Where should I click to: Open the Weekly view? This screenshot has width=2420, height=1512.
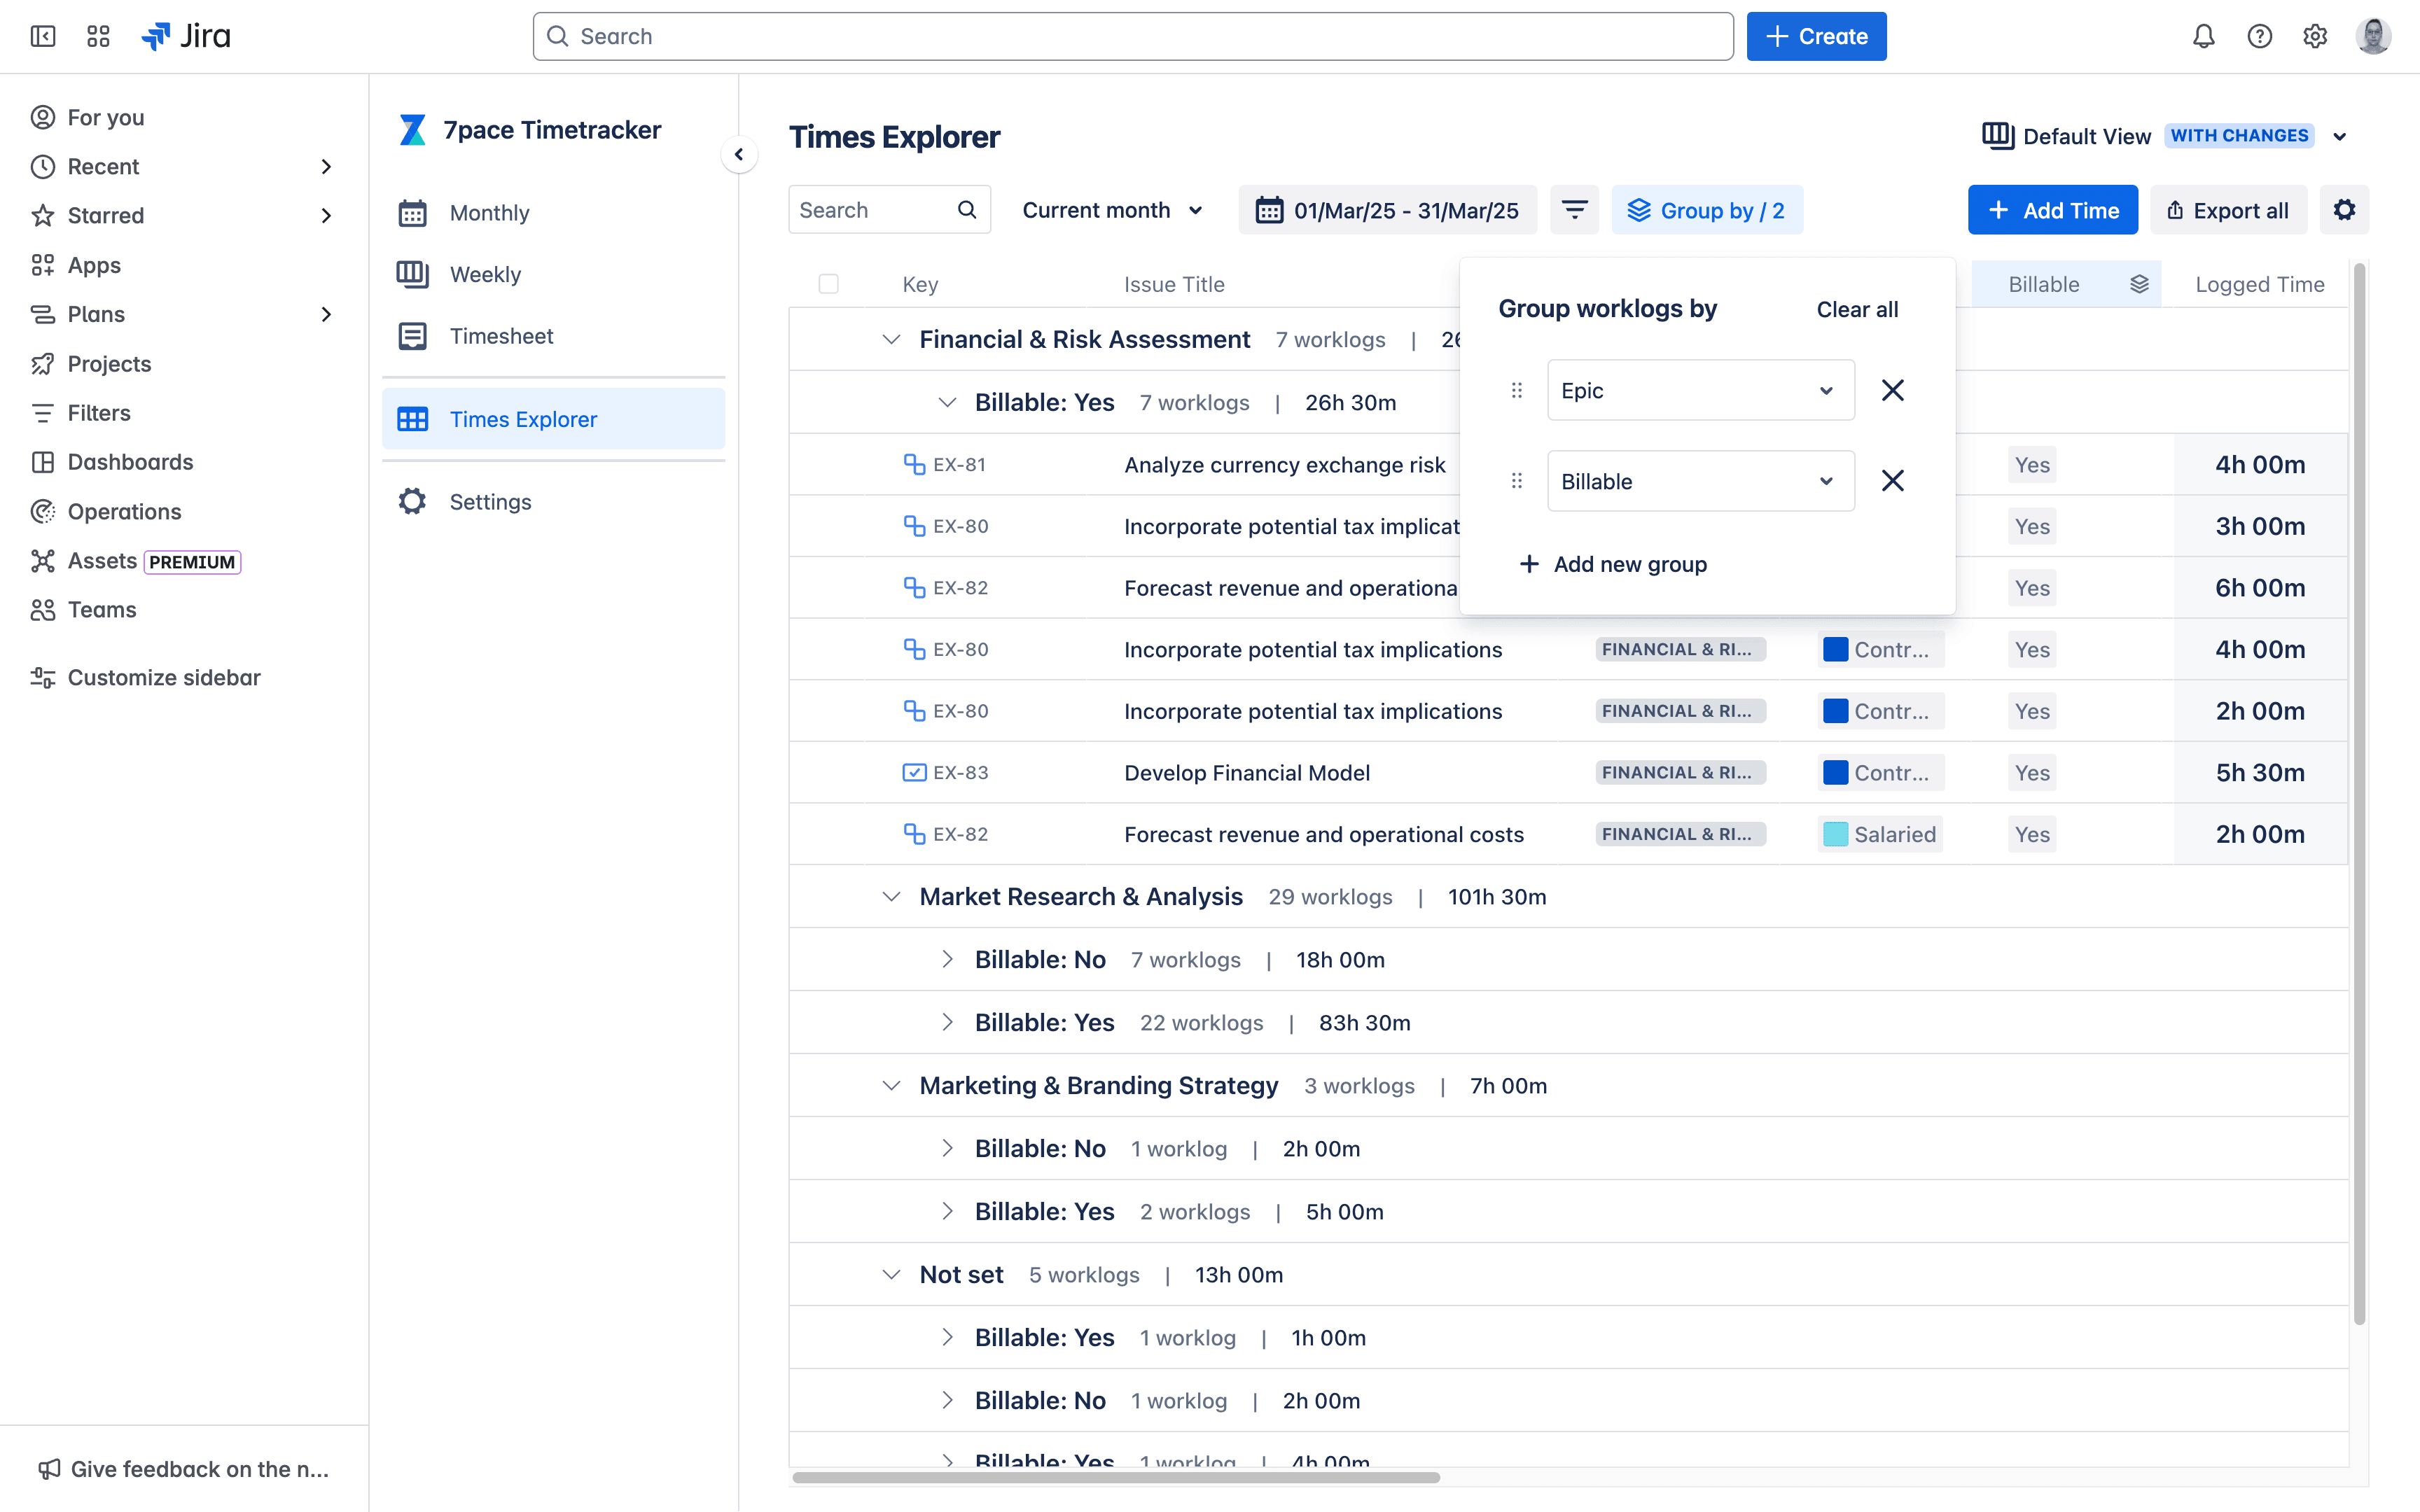point(553,274)
